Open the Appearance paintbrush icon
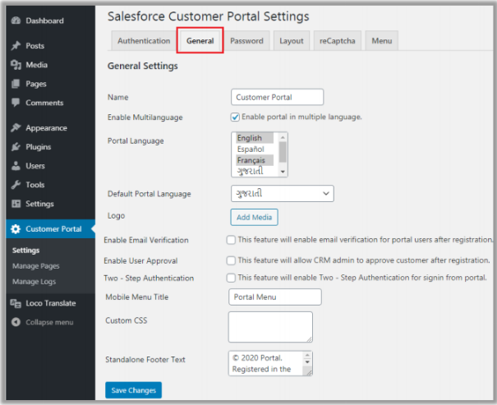The height and width of the screenshot is (405, 497). coord(16,128)
